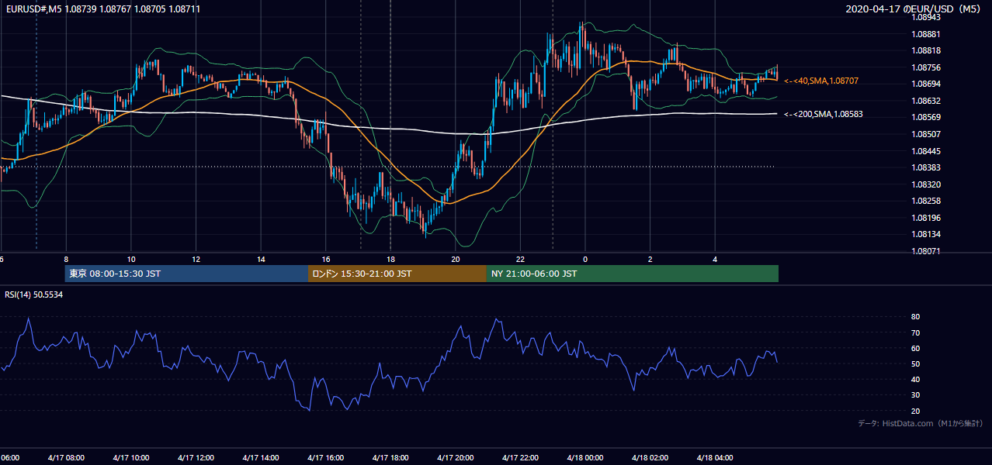The image size is (992, 465).
Task: Click hour tick 14 under price chart
Action: tap(261, 260)
